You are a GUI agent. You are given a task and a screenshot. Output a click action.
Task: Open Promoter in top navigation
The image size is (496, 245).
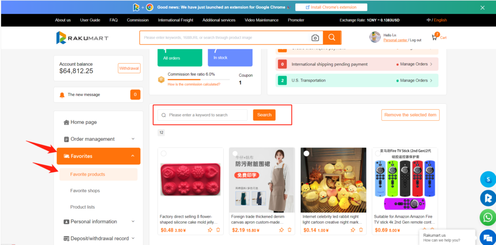(x=296, y=20)
